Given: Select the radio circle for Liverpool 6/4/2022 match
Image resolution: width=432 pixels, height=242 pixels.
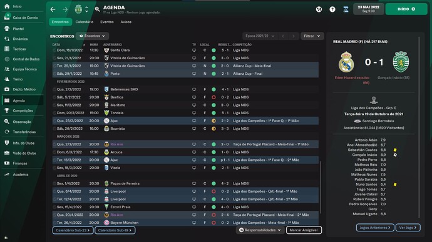Looking at the screenshot, I should click(54, 191).
